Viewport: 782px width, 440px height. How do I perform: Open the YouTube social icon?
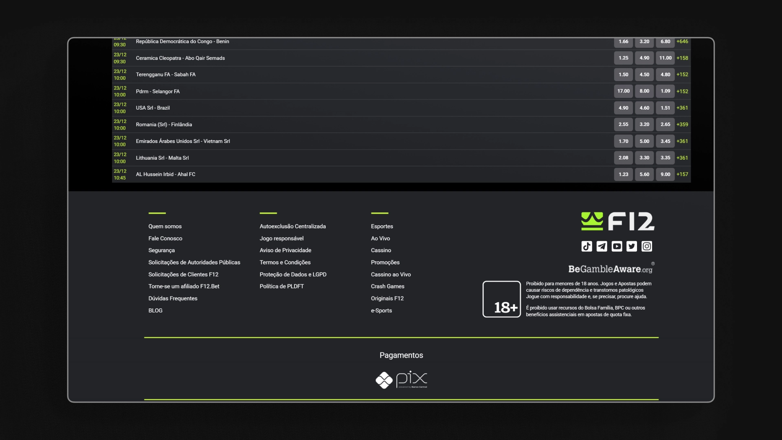click(617, 246)
